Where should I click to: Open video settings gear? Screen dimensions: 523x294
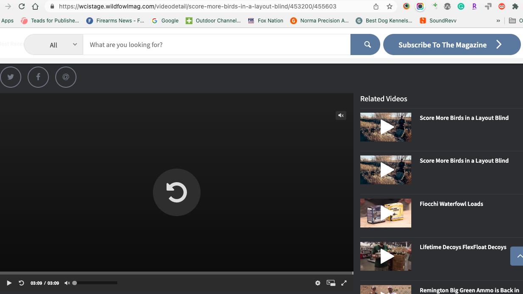point(318,283)
